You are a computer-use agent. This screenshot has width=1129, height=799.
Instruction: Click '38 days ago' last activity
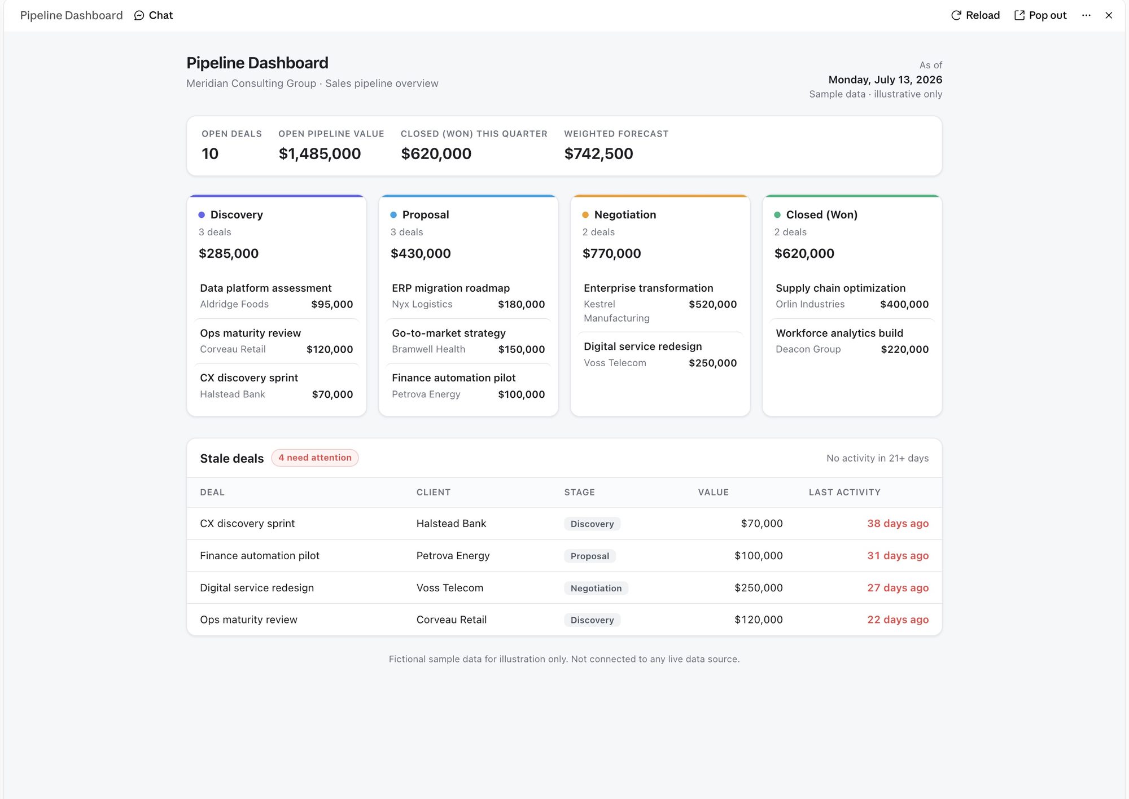[x=898, y=524]
